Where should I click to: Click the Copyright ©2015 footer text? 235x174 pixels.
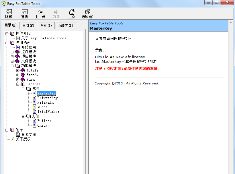[x=127, y=83]
